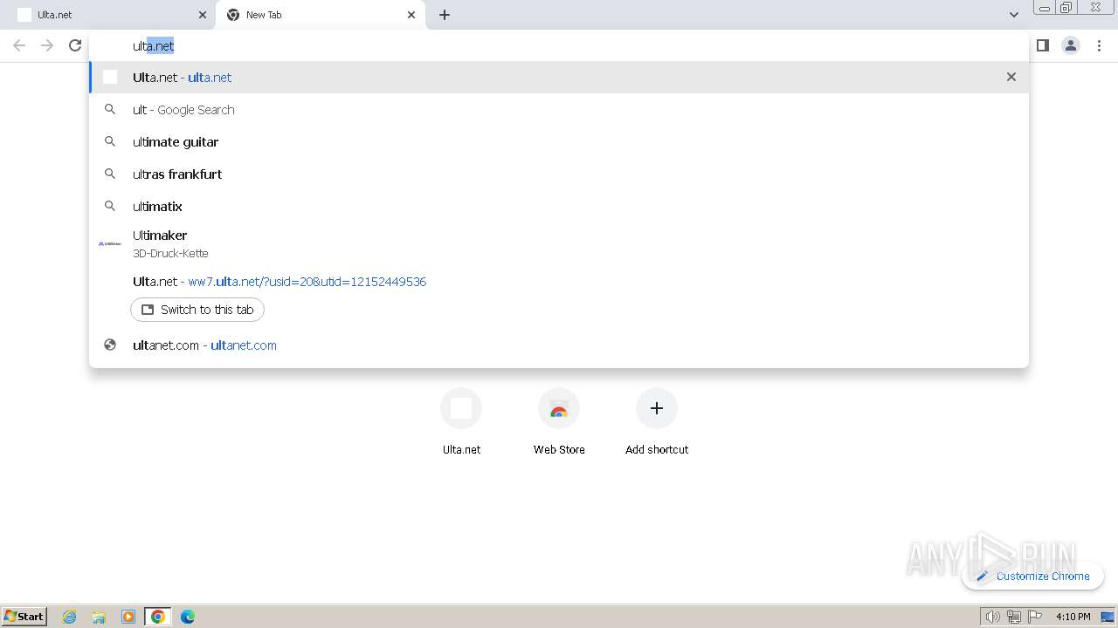The height and width of the screenshot is (628, 1118).
Task: Click the network tray icon
Action: [x=1014, y=617]
